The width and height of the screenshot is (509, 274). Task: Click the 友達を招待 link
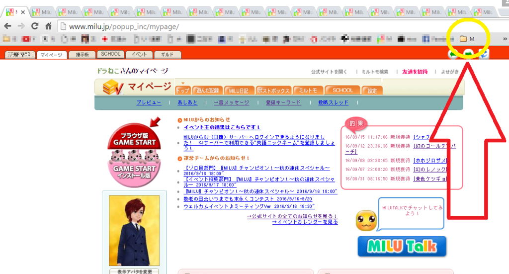415,72
